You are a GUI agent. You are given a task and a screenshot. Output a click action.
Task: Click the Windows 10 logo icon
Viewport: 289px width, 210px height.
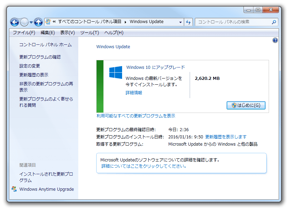click(116, 72)
